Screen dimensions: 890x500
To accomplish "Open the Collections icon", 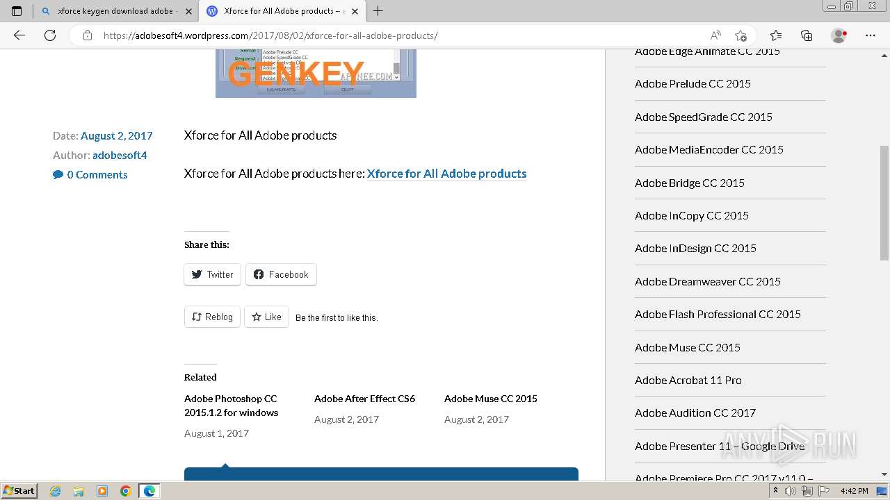I will 807,35.
